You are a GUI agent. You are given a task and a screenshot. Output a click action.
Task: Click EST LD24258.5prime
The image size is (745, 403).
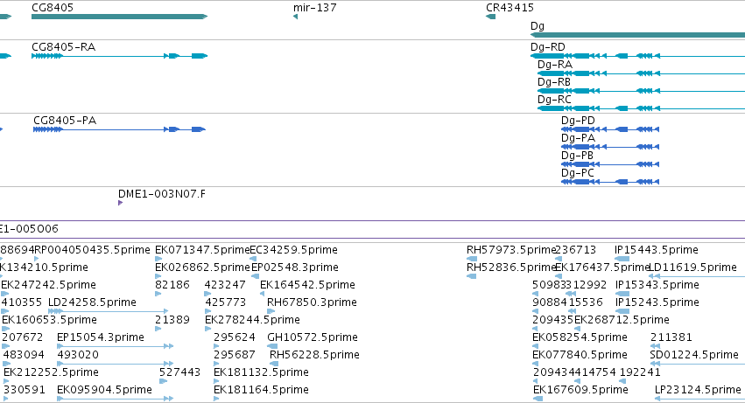tap(92, 302)
